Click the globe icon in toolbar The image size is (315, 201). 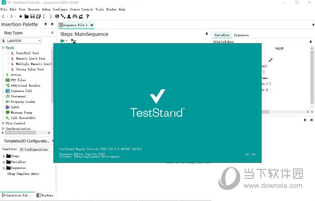tap(57, 16)
